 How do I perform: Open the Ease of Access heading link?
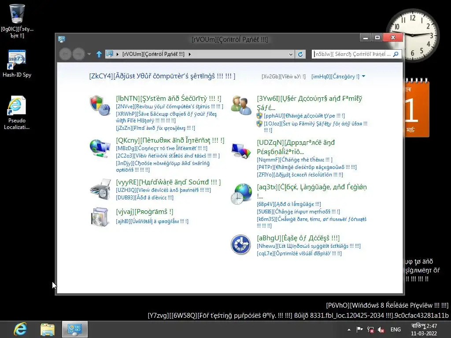tap(298, 238)
